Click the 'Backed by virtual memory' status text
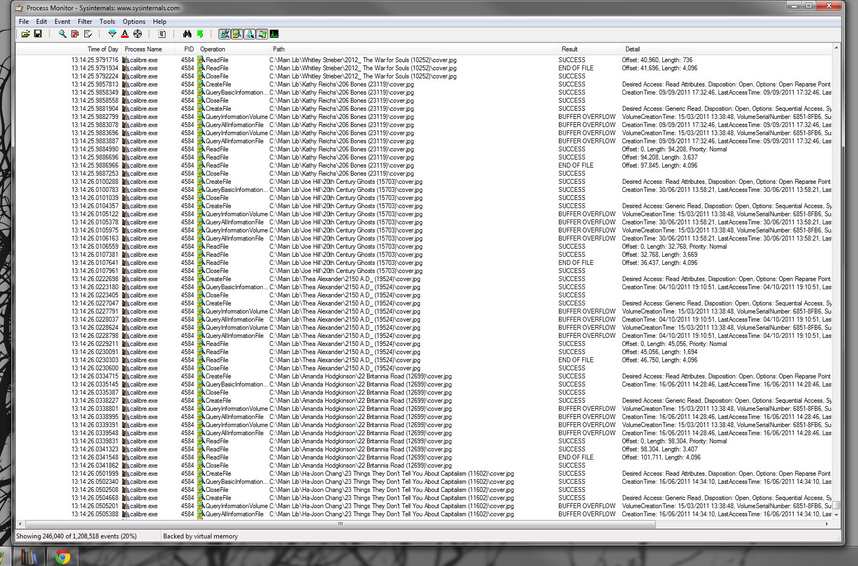This screenshot has width=858, height=566. (x=201, y=536)
